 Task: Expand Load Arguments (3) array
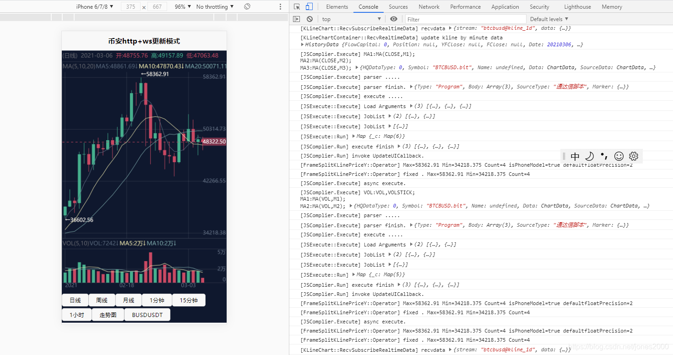412,106
